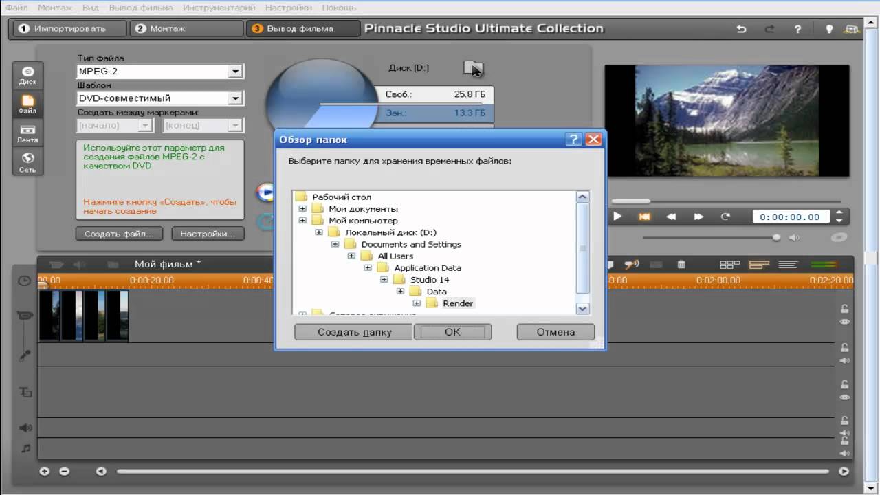Open the Файл menu
Viewport: 880px width, 495px height.
(x=16, y=8)
